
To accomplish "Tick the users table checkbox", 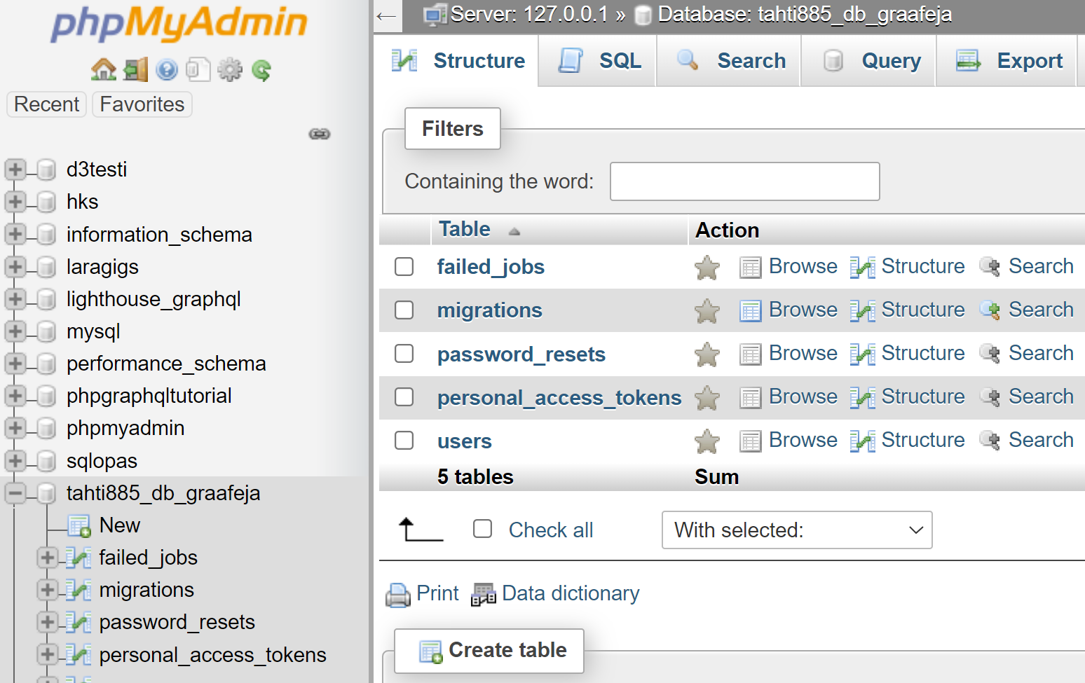I will (404, 441).
